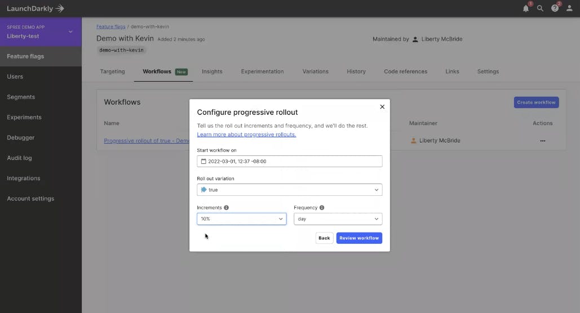The height and width of the screenshot is (313, 580).
Task: Click the Actions column header
Action: coord(542,123)
